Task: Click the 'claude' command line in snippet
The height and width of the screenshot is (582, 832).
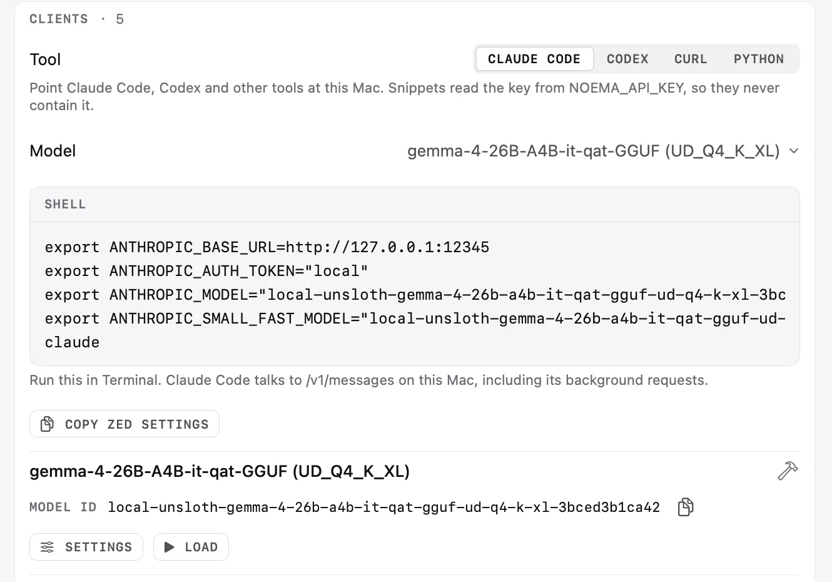Action: (72, 342)
